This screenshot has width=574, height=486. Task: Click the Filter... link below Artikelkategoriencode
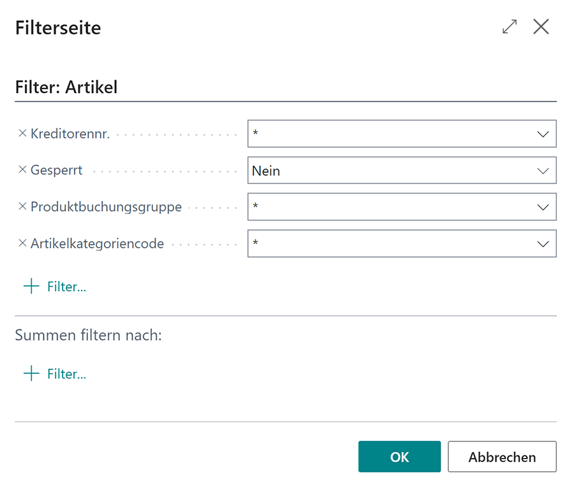[x=66, y=286]
